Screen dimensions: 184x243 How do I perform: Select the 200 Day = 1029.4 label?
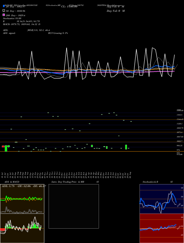[15, 15]
